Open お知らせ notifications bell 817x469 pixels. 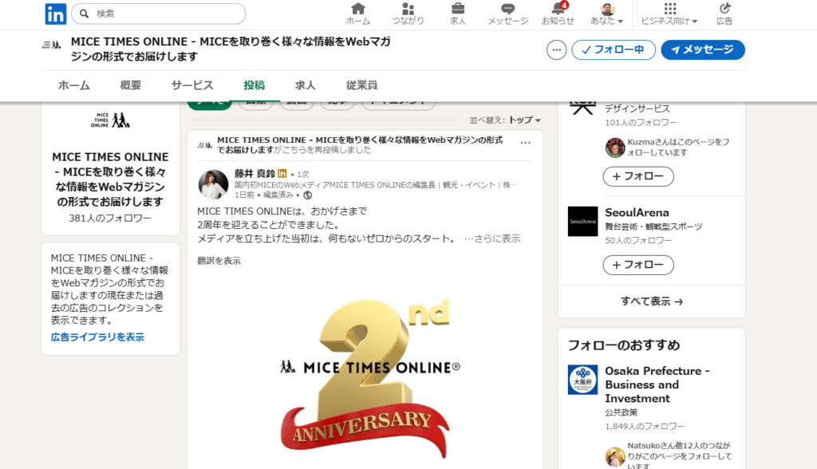click(x=558, y=14)
